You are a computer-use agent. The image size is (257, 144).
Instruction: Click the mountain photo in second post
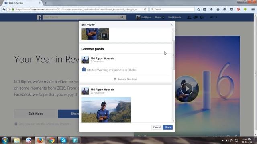point(106,110)
